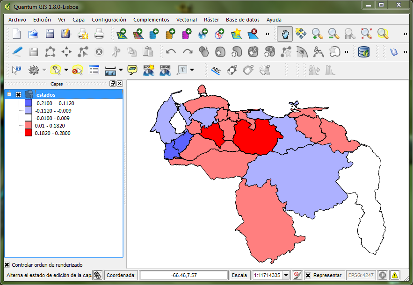The height and width of the screenshot is (285, 413).
Task: Open attribute table icon
Action: click(x=94, y=70)
